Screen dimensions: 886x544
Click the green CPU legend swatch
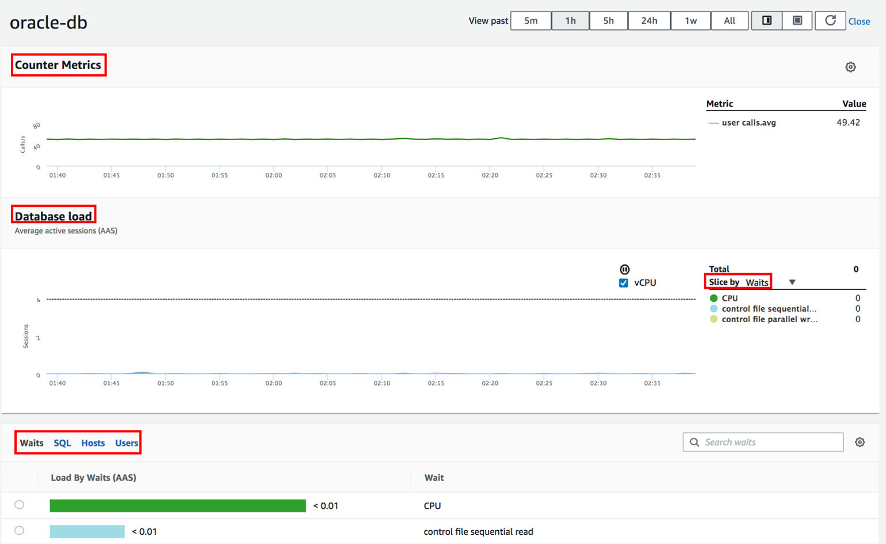coord(714,298)
